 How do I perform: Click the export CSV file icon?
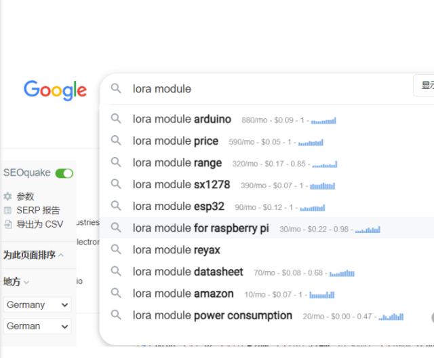[8, 224]
